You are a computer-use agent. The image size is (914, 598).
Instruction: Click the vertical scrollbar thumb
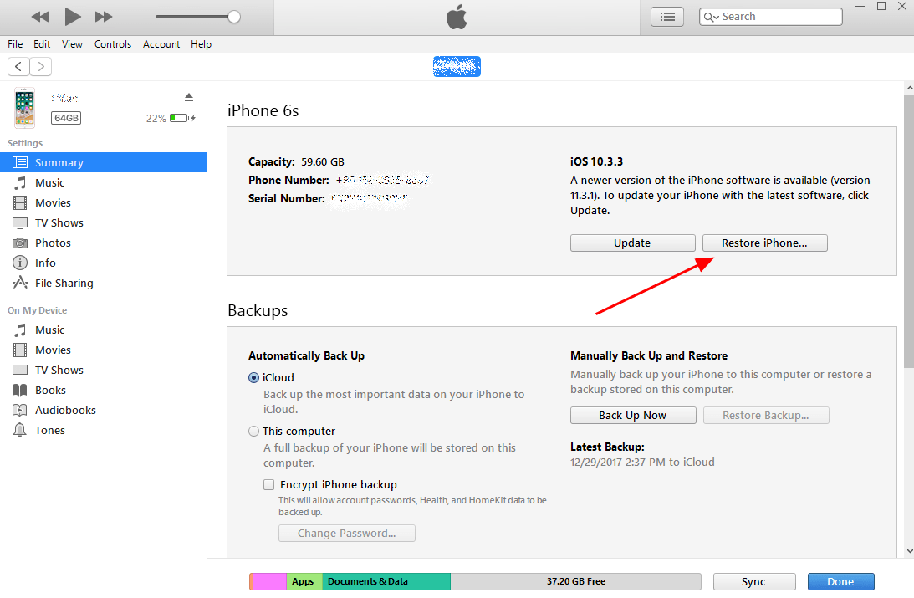909,232
